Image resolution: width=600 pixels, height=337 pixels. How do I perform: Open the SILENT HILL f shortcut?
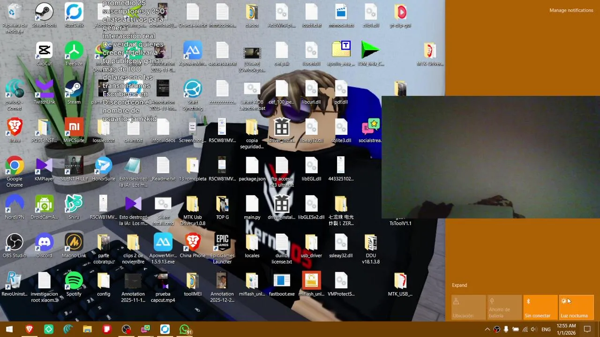click(74, 169)
